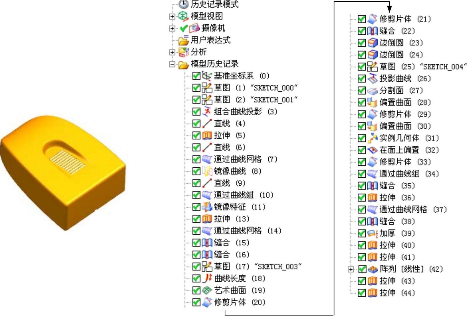Toggle the 拉伸 (13) checkbox
Screen dimensions: 467x316
coord(196,219)
